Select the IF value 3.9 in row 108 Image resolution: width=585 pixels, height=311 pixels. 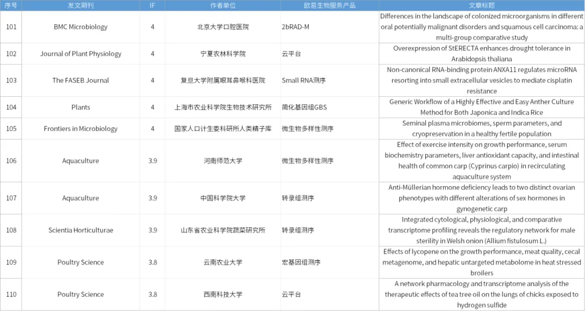(152, 230)
